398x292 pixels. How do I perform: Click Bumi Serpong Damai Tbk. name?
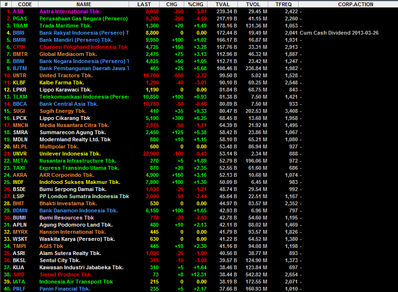click(73, 189)
